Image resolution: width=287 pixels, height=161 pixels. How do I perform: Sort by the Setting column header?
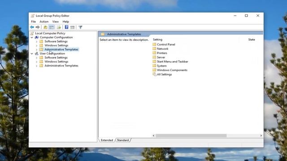(x=157, y=40)
